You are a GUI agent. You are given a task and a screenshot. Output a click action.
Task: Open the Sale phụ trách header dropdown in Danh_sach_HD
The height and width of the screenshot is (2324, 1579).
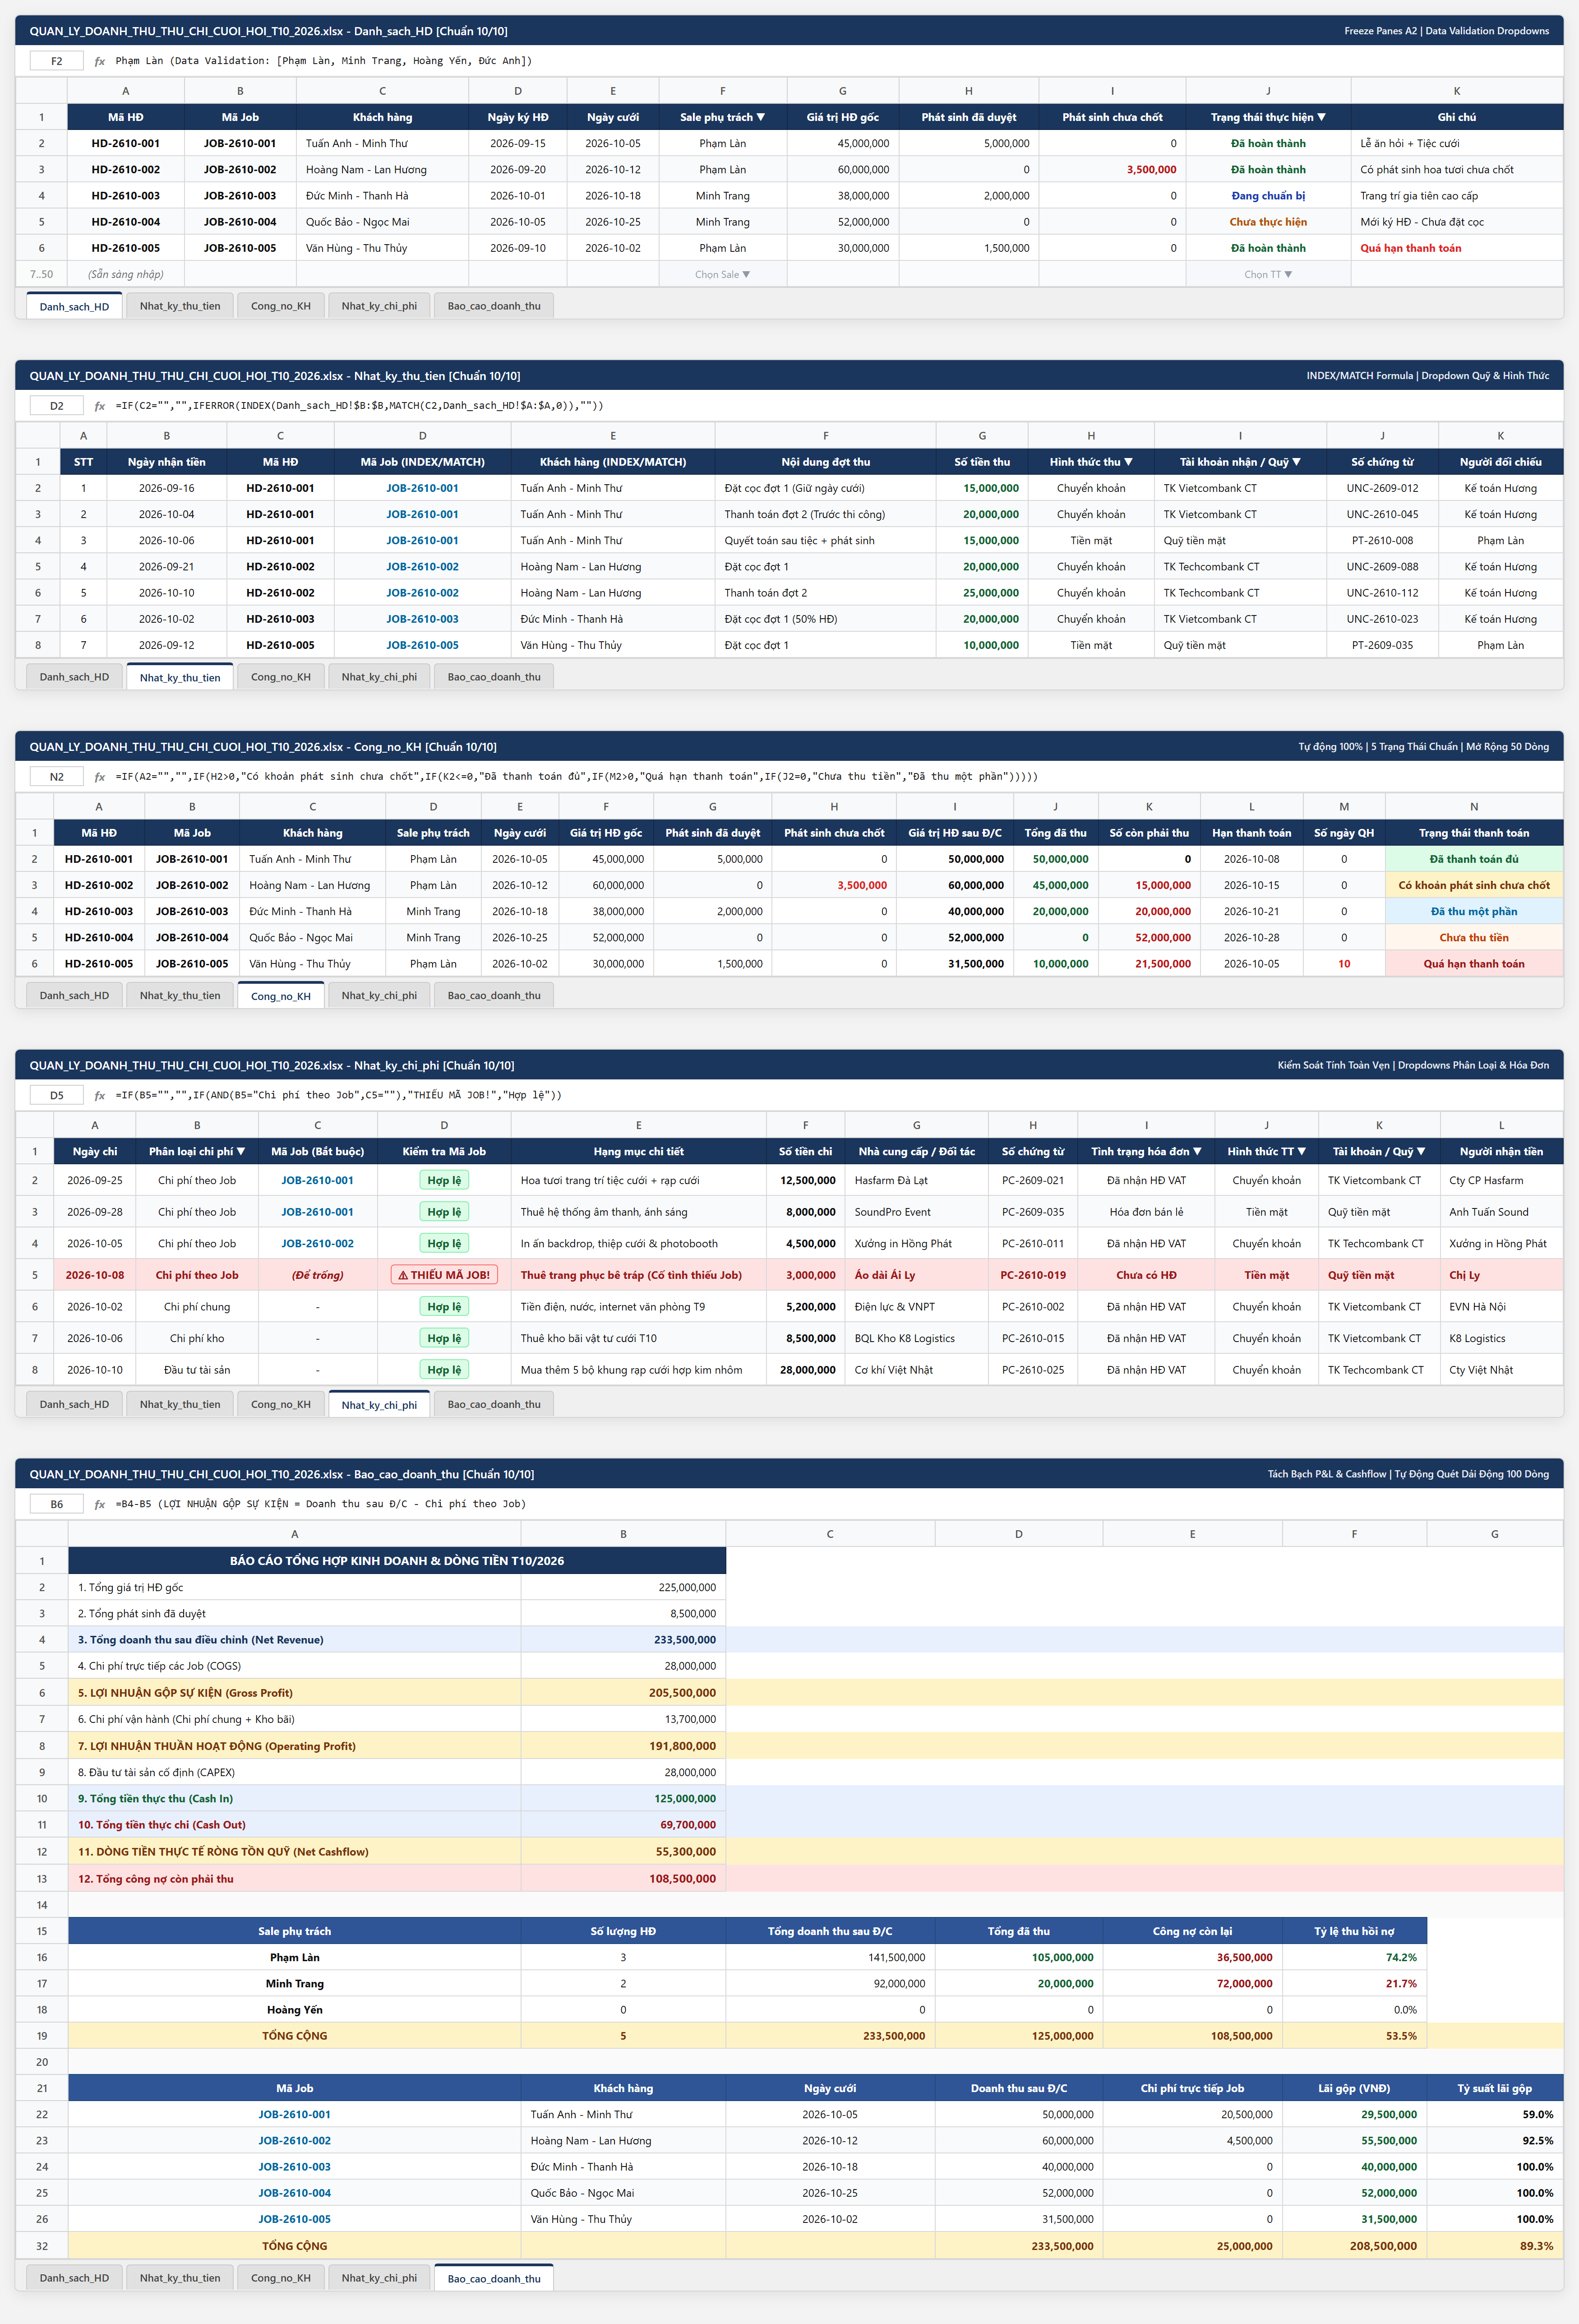tap(761, 117)
